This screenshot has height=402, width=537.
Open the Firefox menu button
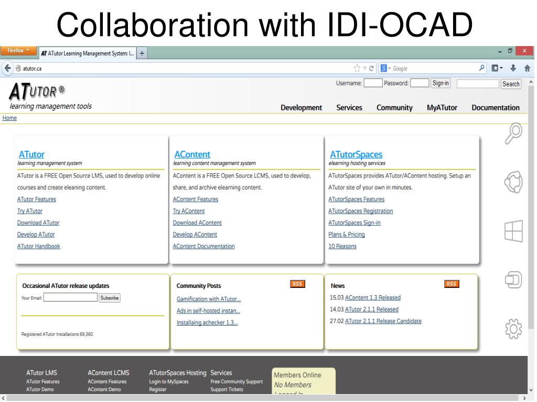(18, 51)
